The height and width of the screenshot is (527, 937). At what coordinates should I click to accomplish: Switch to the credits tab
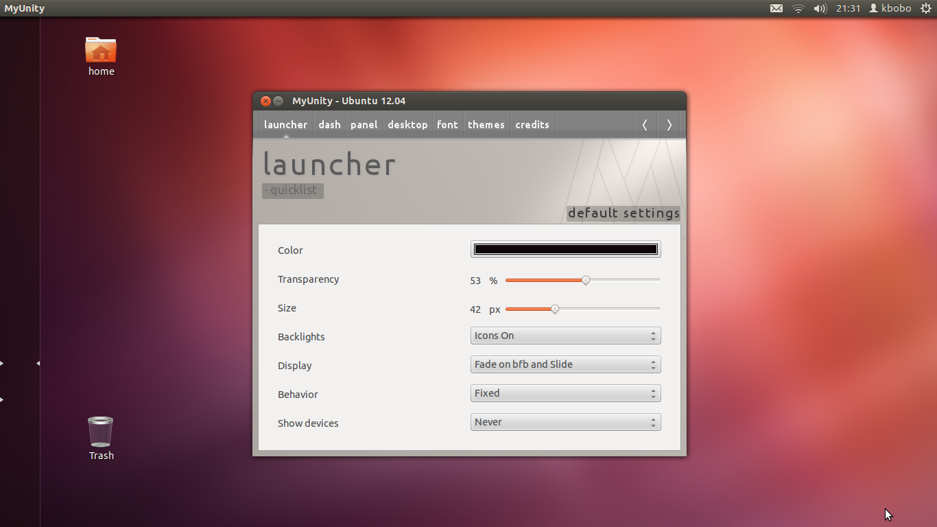[532, 125]
